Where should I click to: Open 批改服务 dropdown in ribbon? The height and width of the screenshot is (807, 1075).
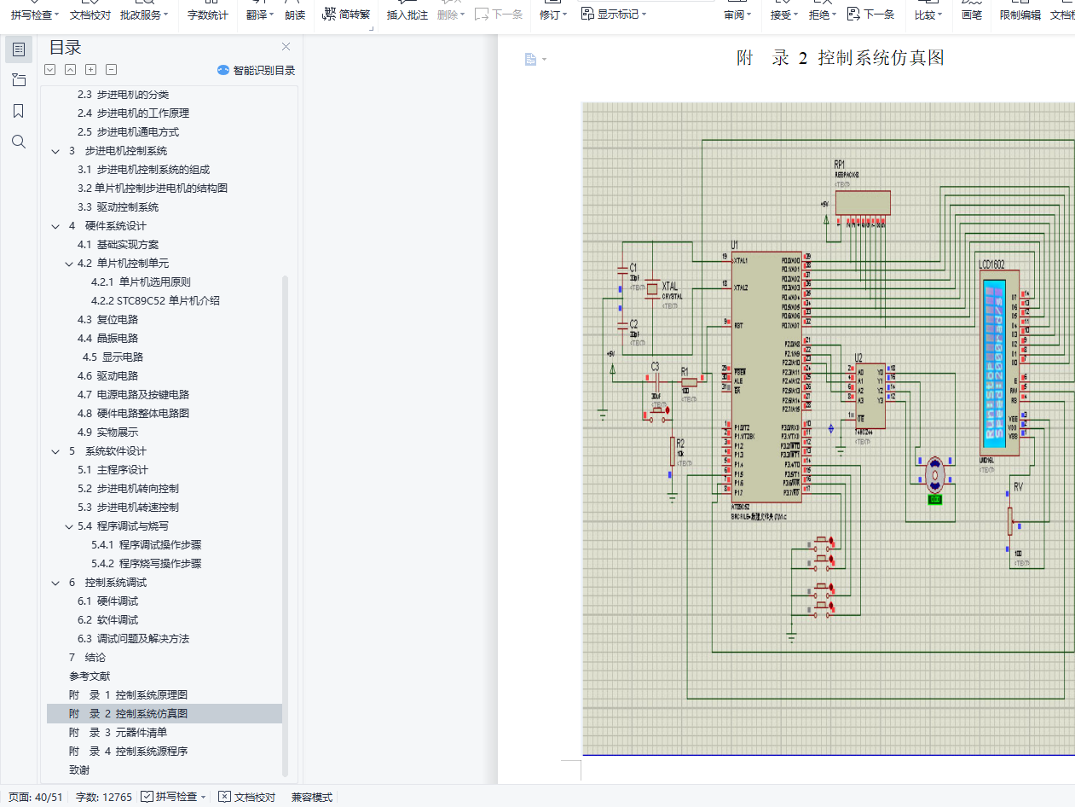pos(144,15)
